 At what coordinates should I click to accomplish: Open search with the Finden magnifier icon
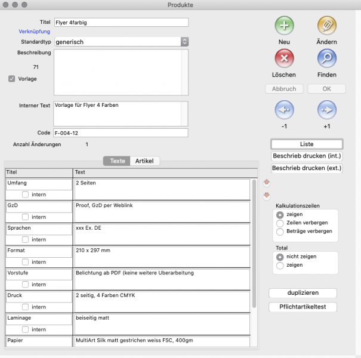coord(326,59)
